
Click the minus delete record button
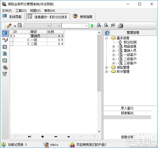pos(56,137)
